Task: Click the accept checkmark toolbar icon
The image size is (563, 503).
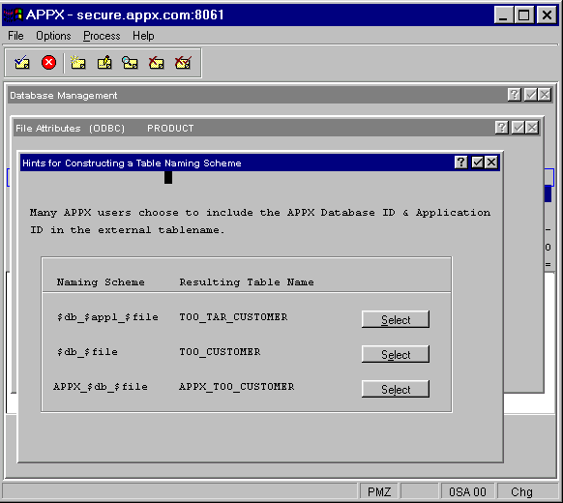Action: (x=22, y=63)
